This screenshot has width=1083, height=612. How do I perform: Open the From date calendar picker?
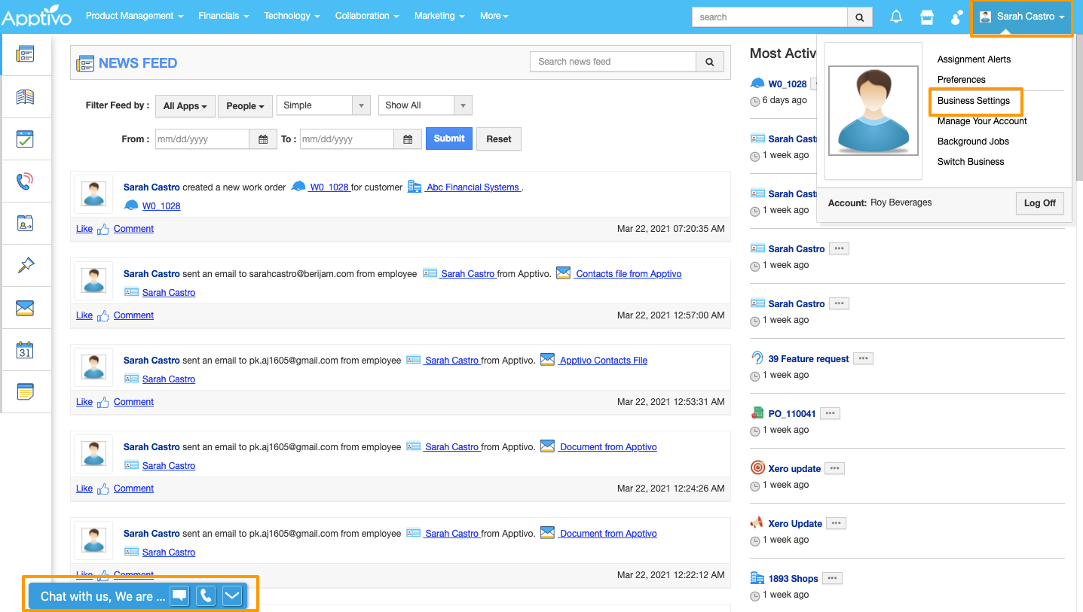coord(263,139)
